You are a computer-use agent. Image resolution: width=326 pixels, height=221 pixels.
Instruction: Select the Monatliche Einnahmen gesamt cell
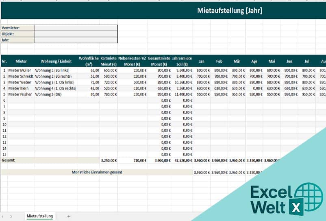coord(97,172)
